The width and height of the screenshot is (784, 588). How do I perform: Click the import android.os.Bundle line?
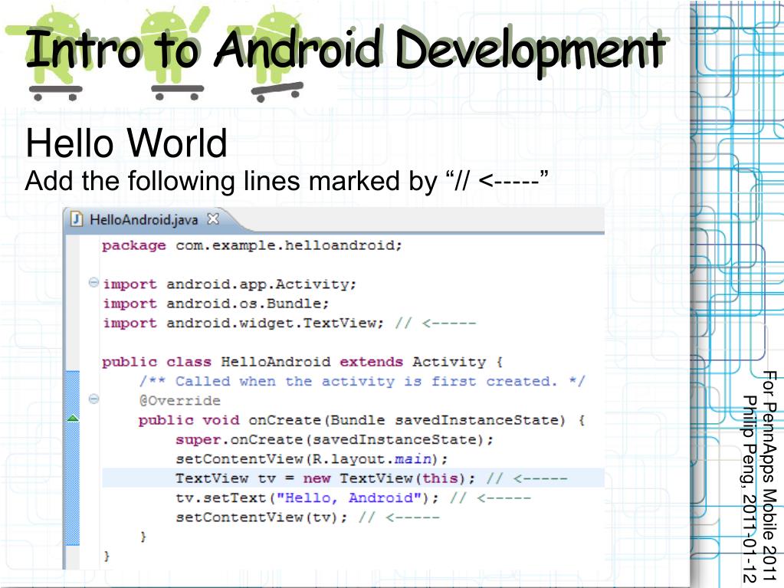click(215, 304)
